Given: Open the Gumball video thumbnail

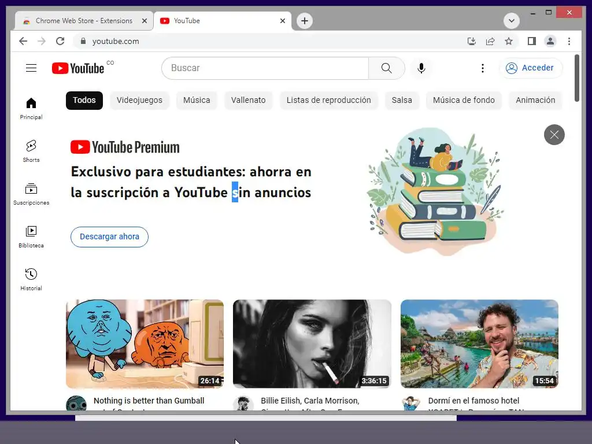Looking at the screenshot, I should (x=145, y=343).
